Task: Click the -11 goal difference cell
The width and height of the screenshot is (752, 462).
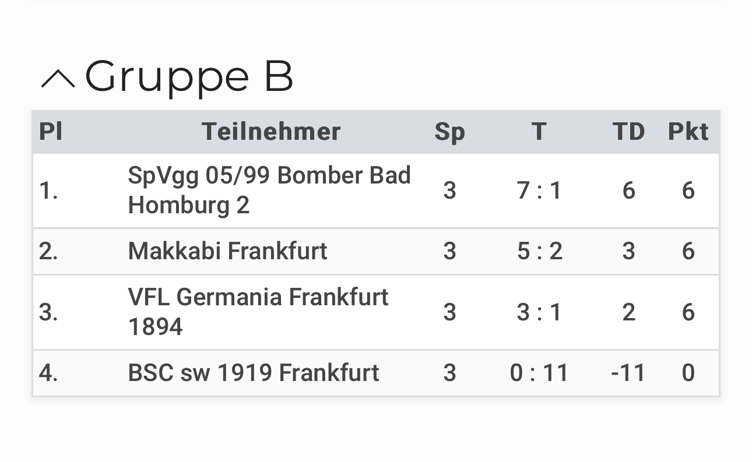Action: (628, 373)
